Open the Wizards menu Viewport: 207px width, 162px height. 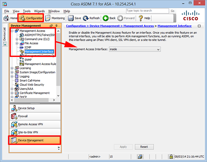tap(40, 11)
